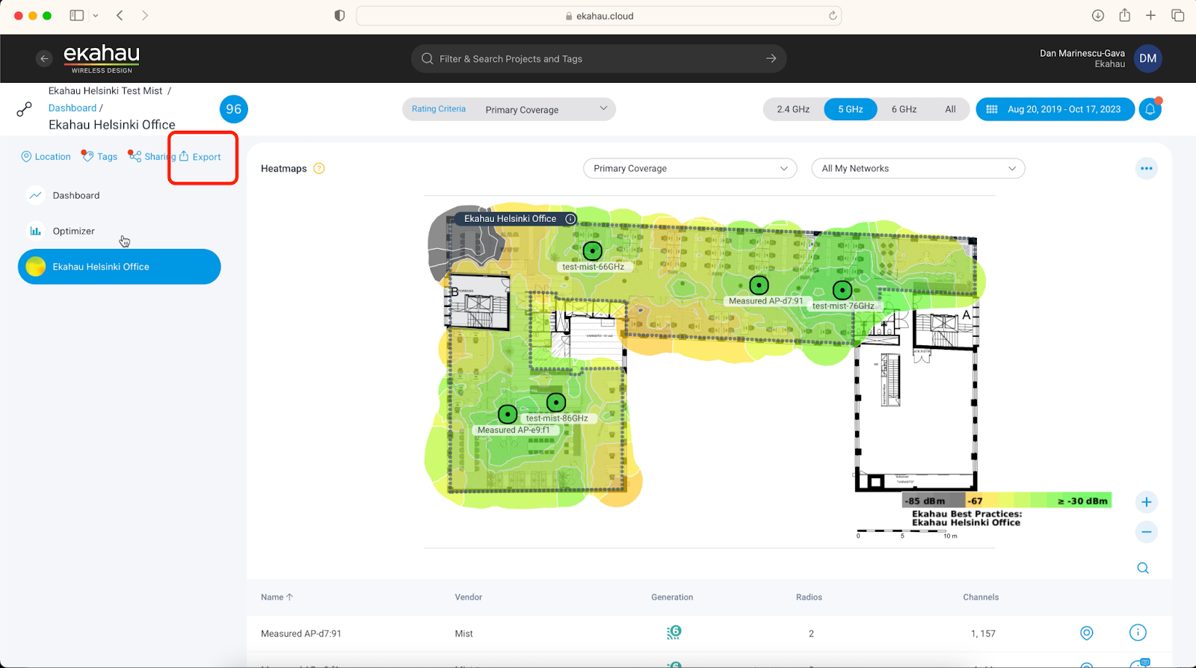Click the Export button
This screenshot has width=1196, height=668.
click(200, 157)
